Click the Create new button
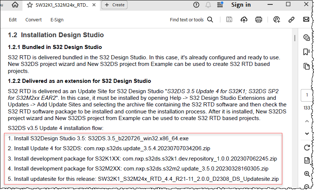The width and height of the screenshot is (314, 190). (115, 5)
